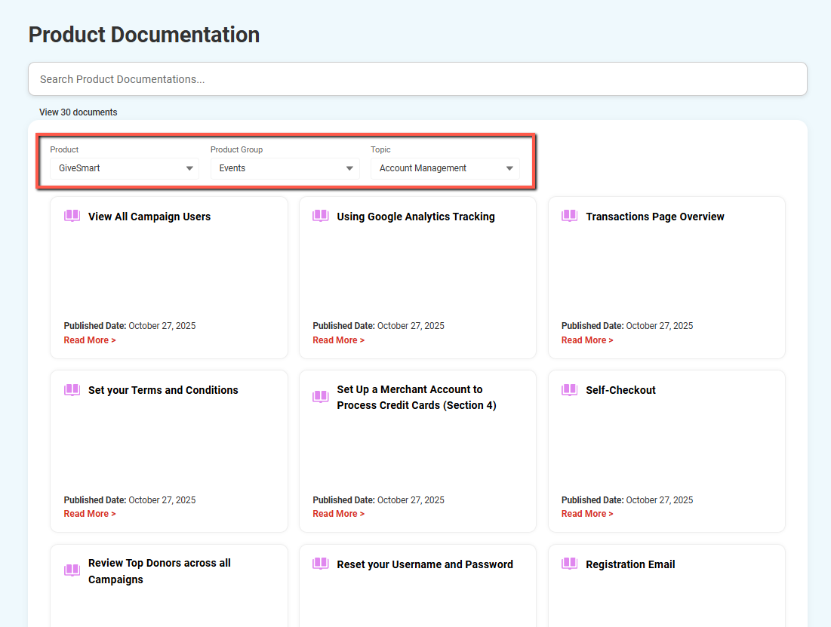This screenshot has width=831, height=627.
Task: Open the Set your Terms and Conditions title
Action: 163,390
